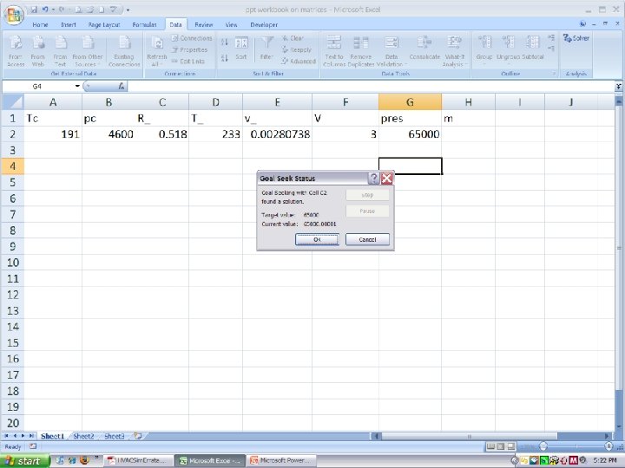
Task: Click OK in Goal Seek Status dialog
Action: click(318, 239)
